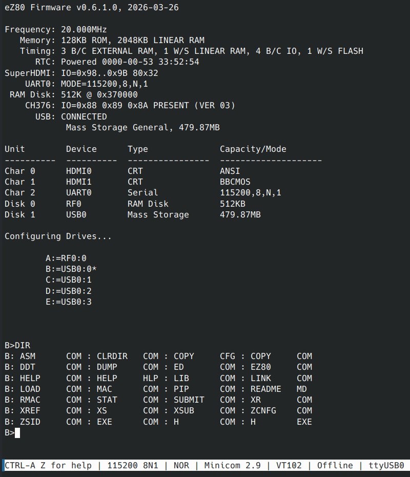Click the "115200 8N1" status bar segment

pyautogui.click(x=133, y=466)
